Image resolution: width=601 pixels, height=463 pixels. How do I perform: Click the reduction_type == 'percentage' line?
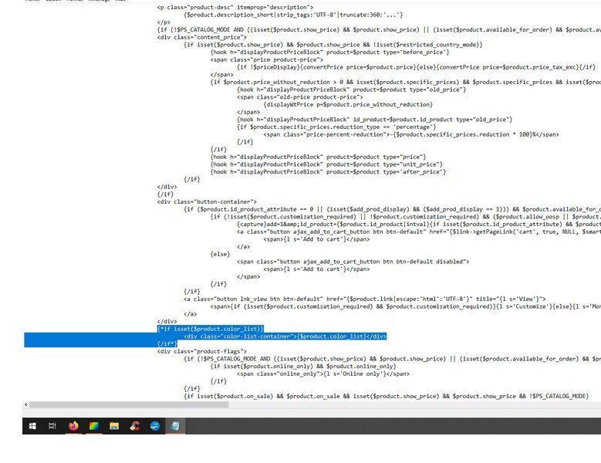tap(336, 127)
